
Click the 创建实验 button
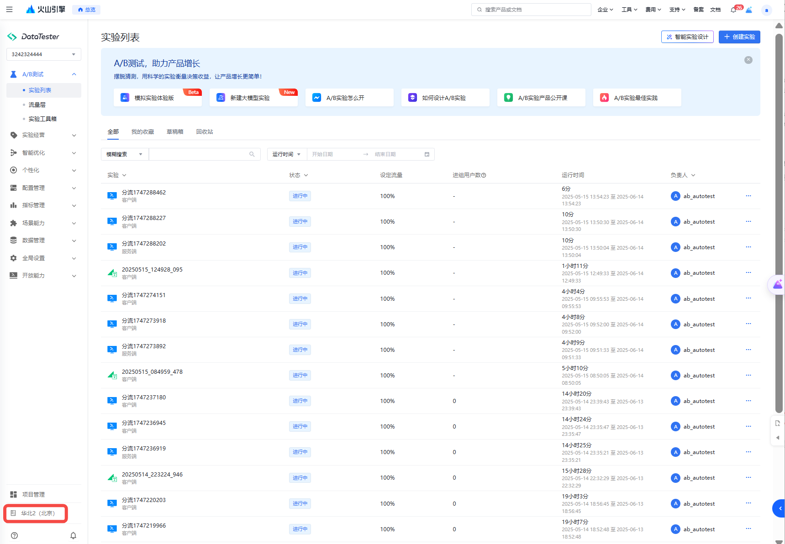point(739,37)
